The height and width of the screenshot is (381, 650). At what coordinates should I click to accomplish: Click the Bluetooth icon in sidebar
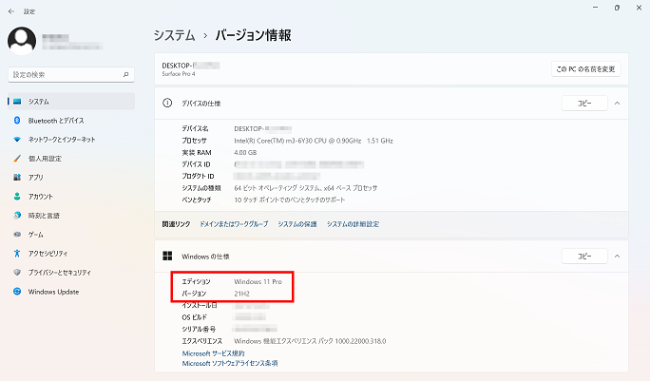click(x=17, y=121)
